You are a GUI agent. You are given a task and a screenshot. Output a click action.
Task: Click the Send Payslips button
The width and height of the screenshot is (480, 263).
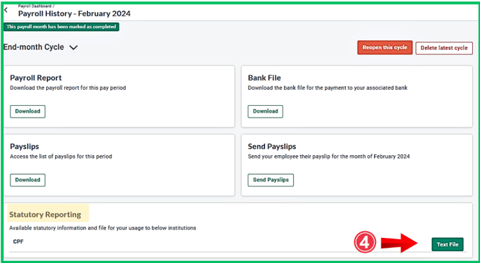pos(271,180)
